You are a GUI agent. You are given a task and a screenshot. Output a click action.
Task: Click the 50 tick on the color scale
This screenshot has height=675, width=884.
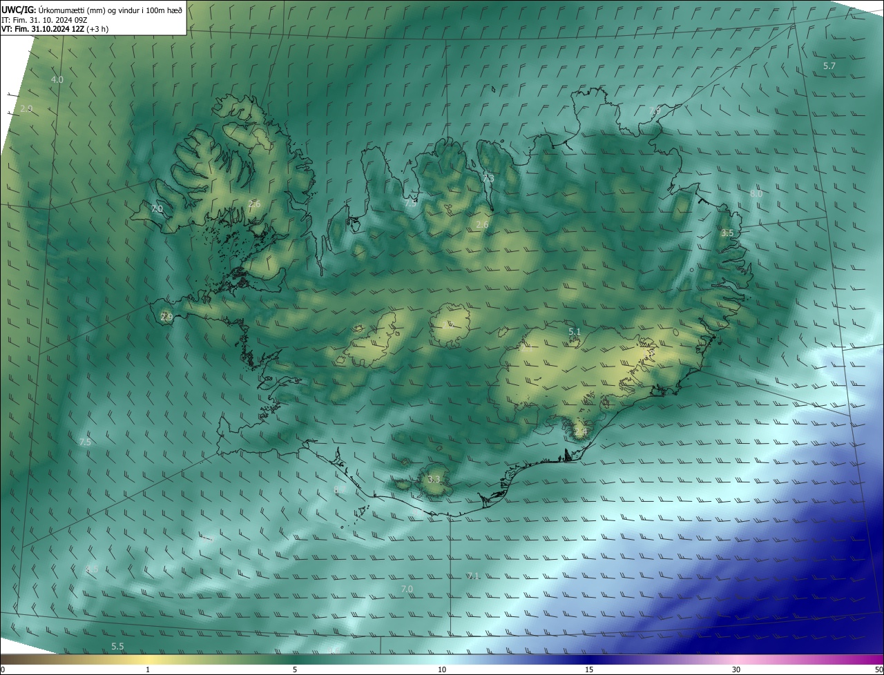[878, 669]
